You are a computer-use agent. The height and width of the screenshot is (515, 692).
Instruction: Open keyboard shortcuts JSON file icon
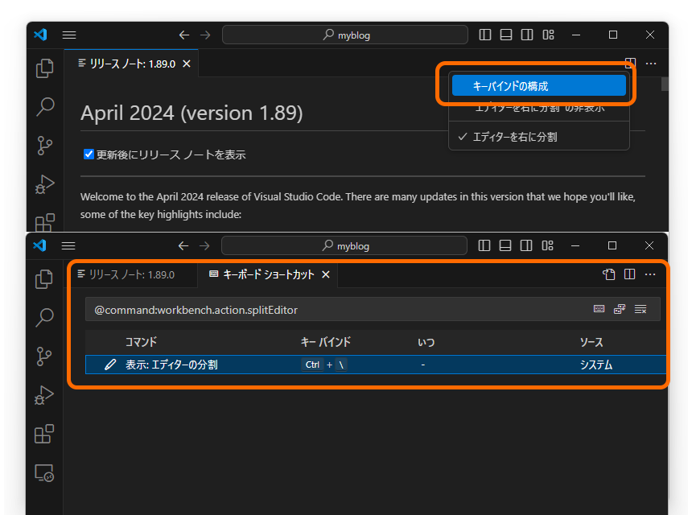608,274
